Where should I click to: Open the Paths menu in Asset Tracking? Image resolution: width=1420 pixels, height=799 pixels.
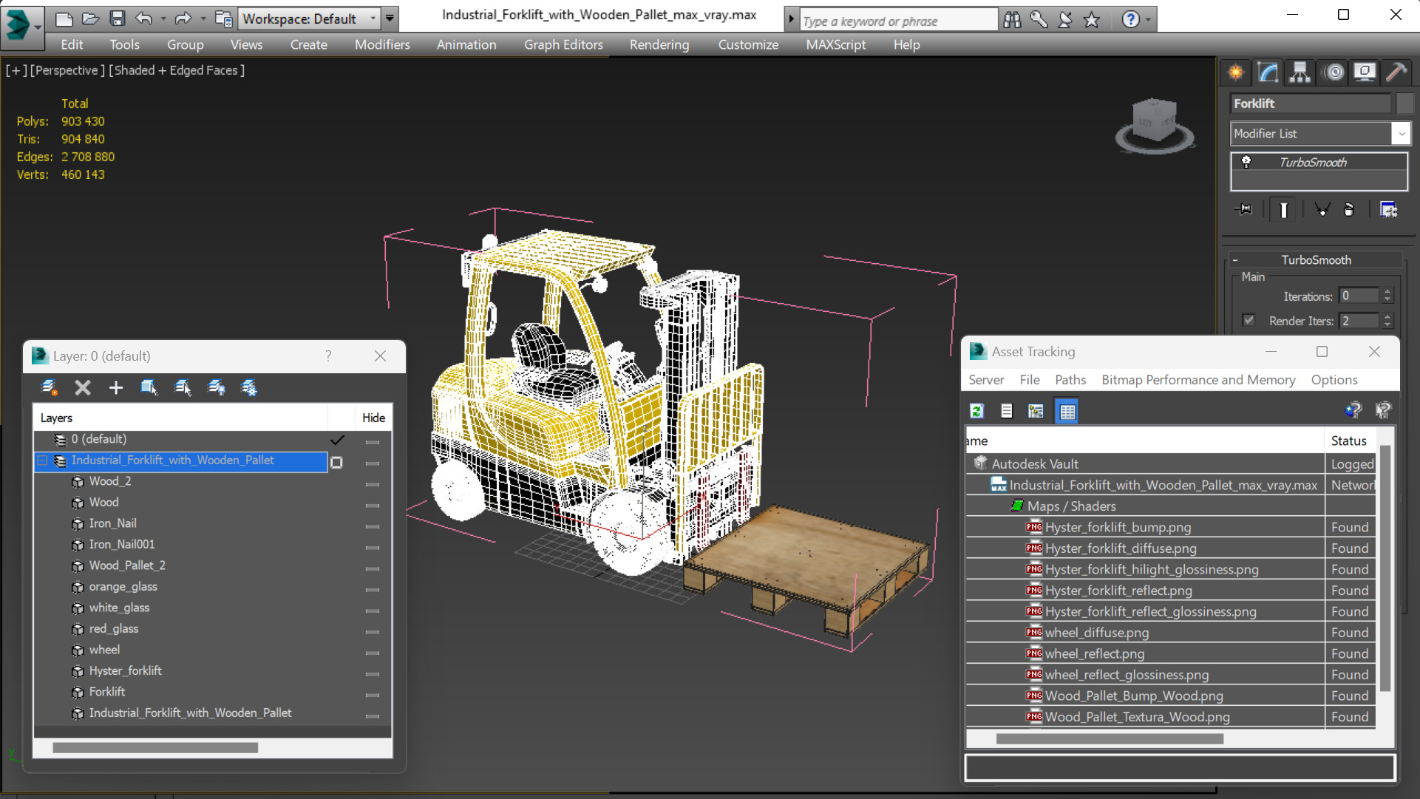click(x=1070, y=379)
